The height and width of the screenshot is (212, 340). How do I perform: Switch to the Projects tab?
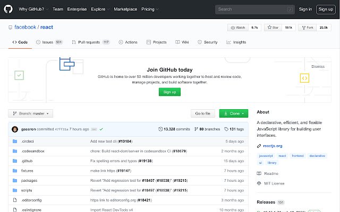[x=157, y=42]
